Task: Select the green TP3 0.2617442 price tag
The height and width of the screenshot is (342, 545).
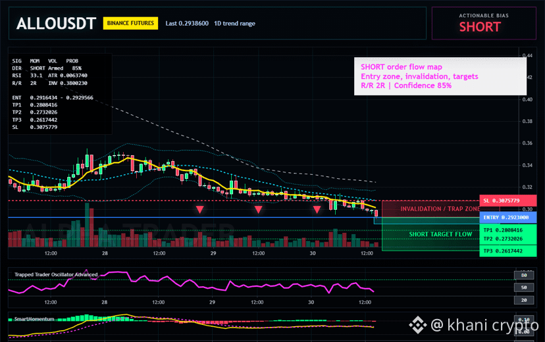Action: pyautogui.click(x=507, y=251)
